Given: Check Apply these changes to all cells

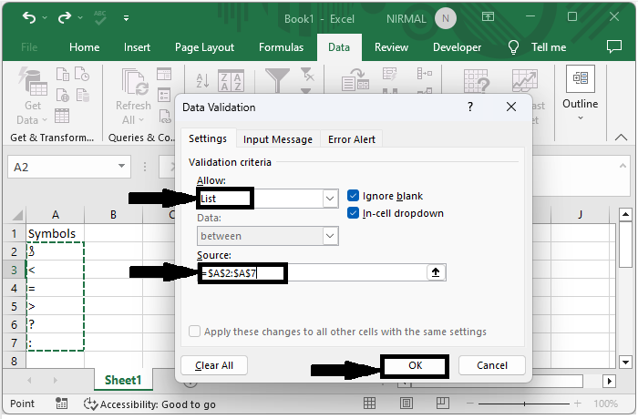Looking at the screenshot, I should 194,332.
